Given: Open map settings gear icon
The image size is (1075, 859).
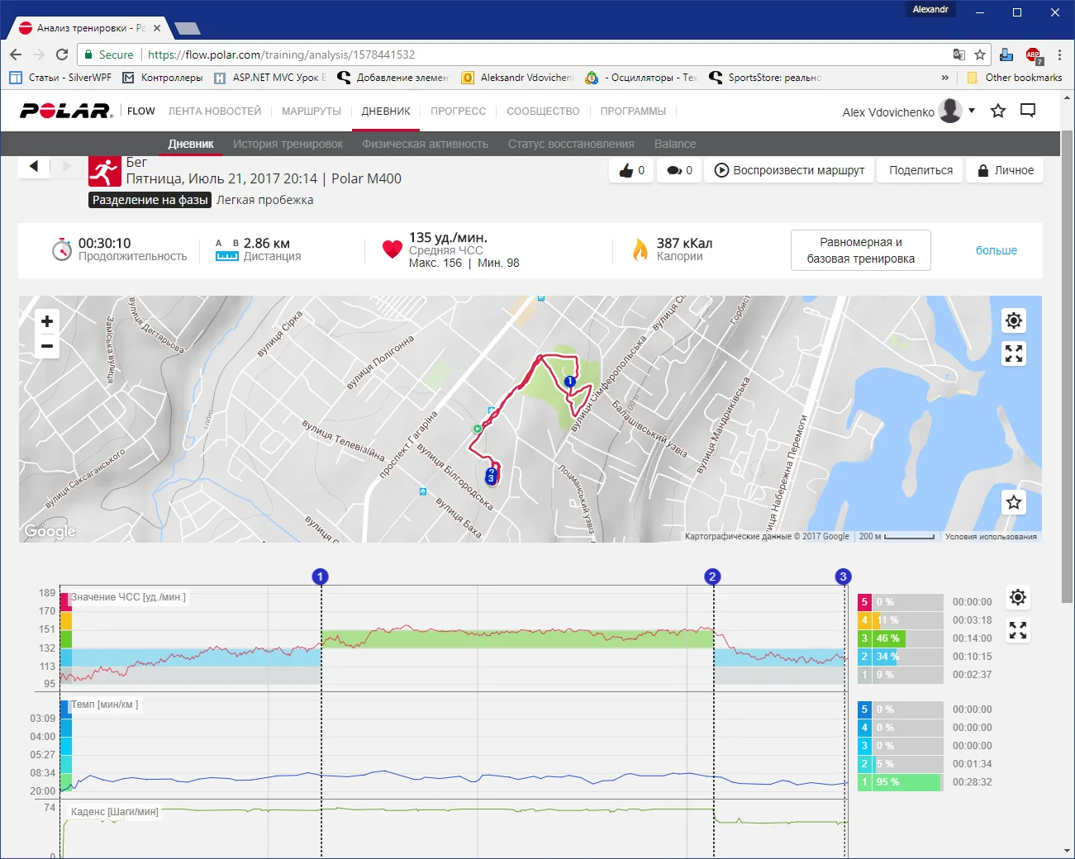Looking at the screenshot, I should (1014, 320).
